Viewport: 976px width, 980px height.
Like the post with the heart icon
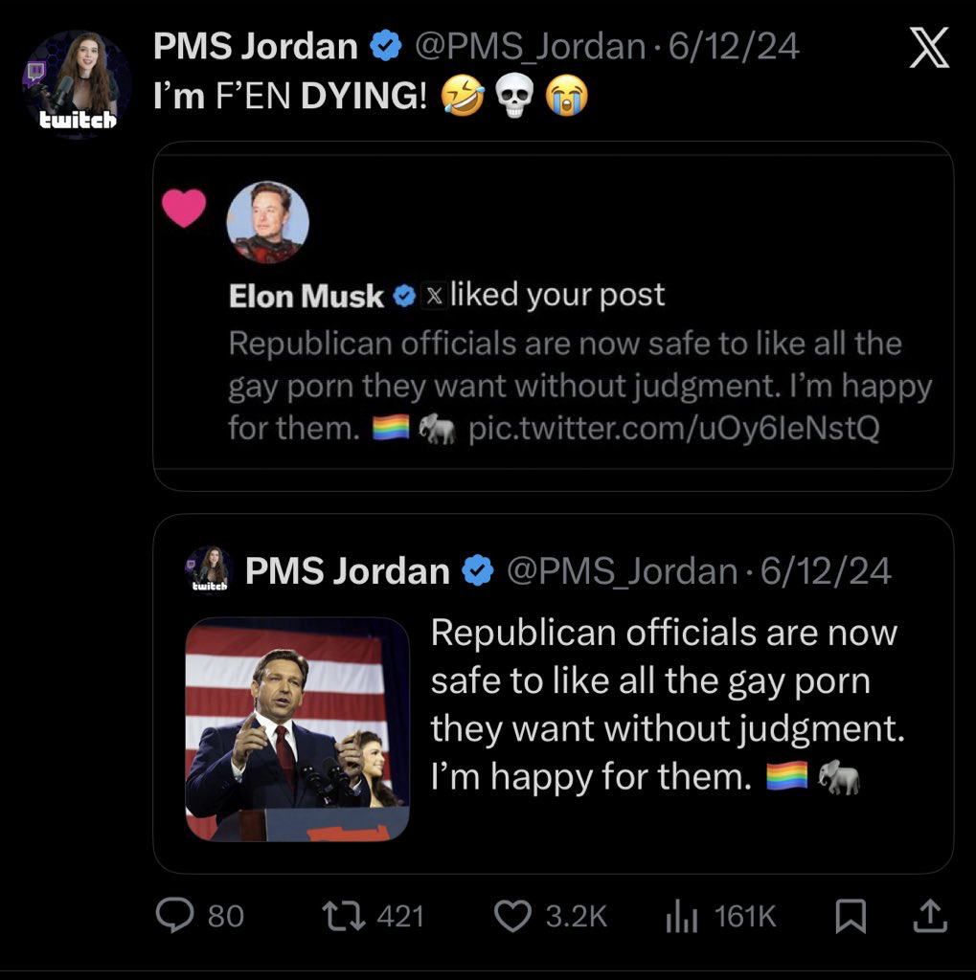click(513, 916)
